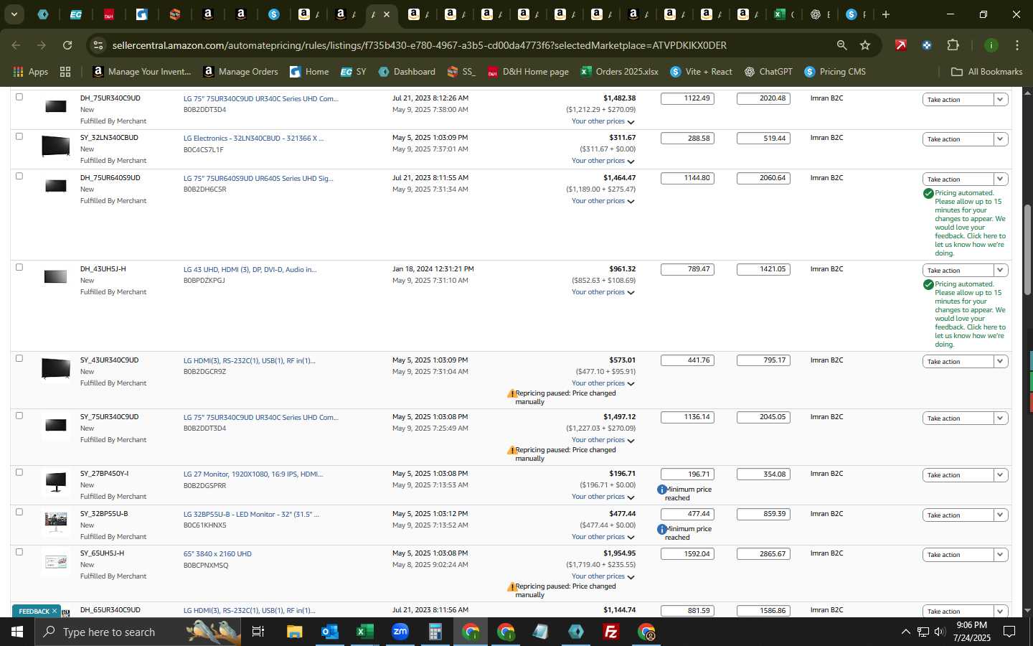Expand Your other prices for SY_32LN340CBUD
1033x646 pixels.
pyautogui.click(x=603, y=161)
